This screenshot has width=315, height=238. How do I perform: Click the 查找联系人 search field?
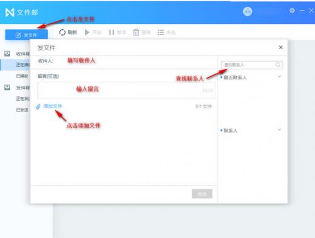coord(252,65)
